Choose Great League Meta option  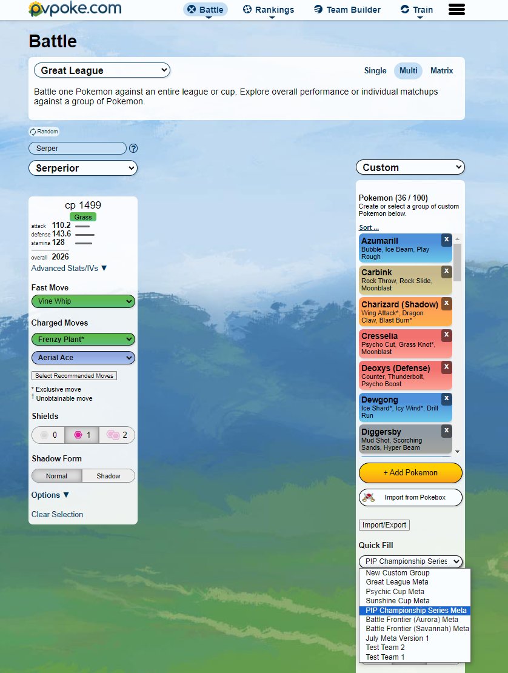[415, 582]
